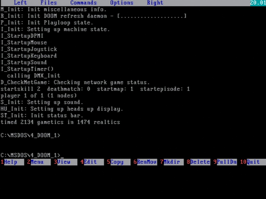Click the 9 PullDn function key button
Screen dimensions: 266x199
tap(225, 162)
